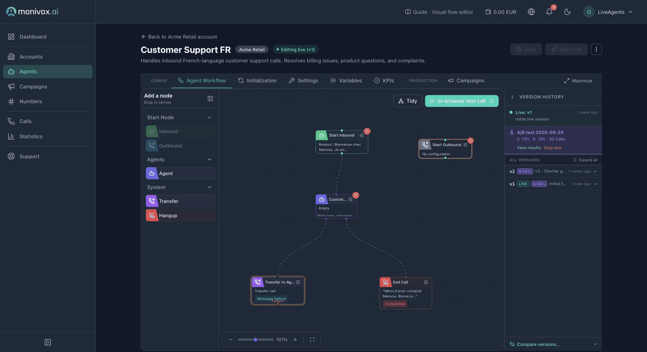Click the Tidy button

point(407,101)
